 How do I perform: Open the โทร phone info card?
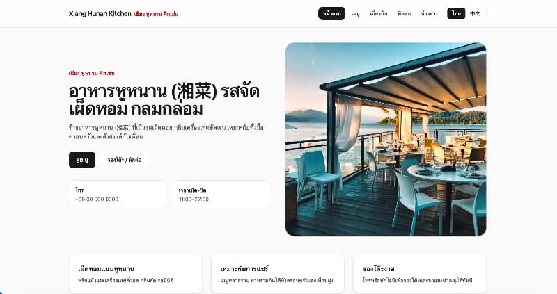(x=118, y=195)
